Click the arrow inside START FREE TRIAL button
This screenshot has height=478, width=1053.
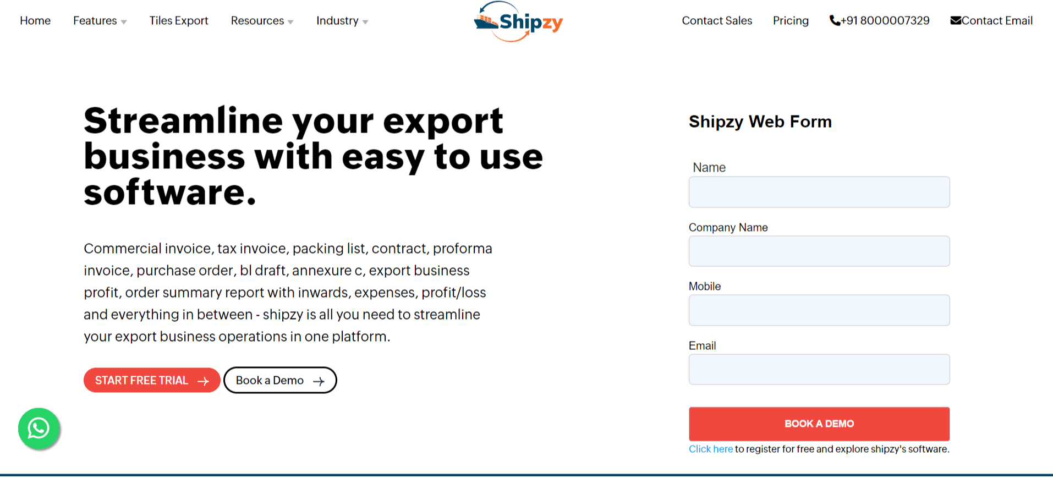pos(204,380)
